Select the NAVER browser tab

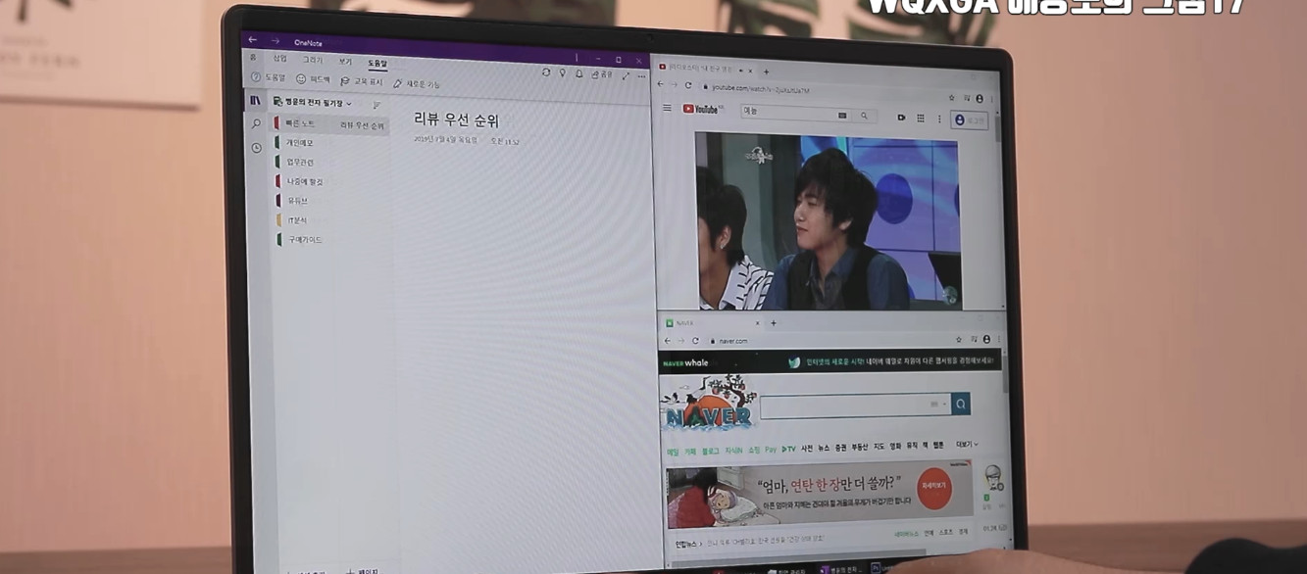point(711,321)
